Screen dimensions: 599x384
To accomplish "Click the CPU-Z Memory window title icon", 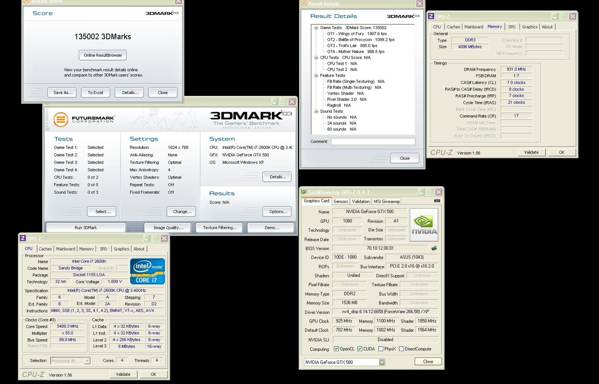I will coord(431,16).
